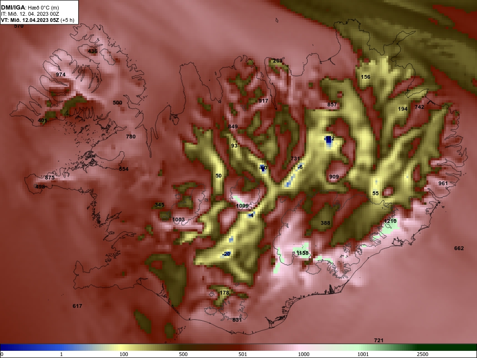Click the map value 875
Screen dimensions: 477x358
[x=50, y=178]
